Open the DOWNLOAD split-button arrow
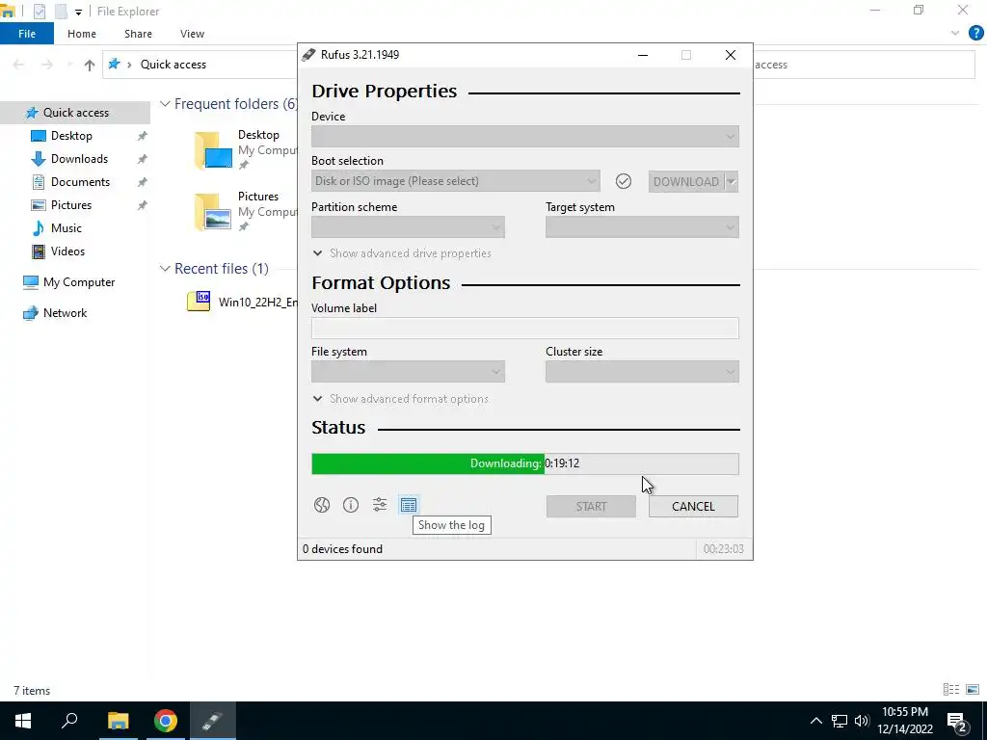The image size is (987, 740). click(x=732, y=182)
